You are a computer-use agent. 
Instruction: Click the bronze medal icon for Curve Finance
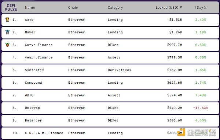pyautogui.click(x=7, y=45)
